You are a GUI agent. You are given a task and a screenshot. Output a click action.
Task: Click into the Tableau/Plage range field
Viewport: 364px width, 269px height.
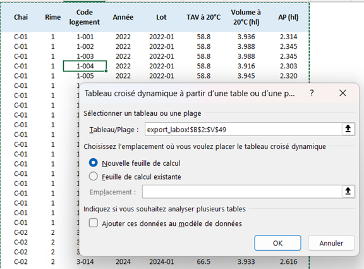click(x=243, y=129)
